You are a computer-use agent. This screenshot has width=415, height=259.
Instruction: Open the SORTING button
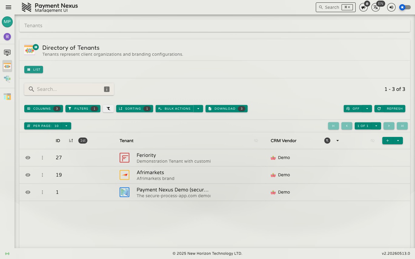[134, 108]
